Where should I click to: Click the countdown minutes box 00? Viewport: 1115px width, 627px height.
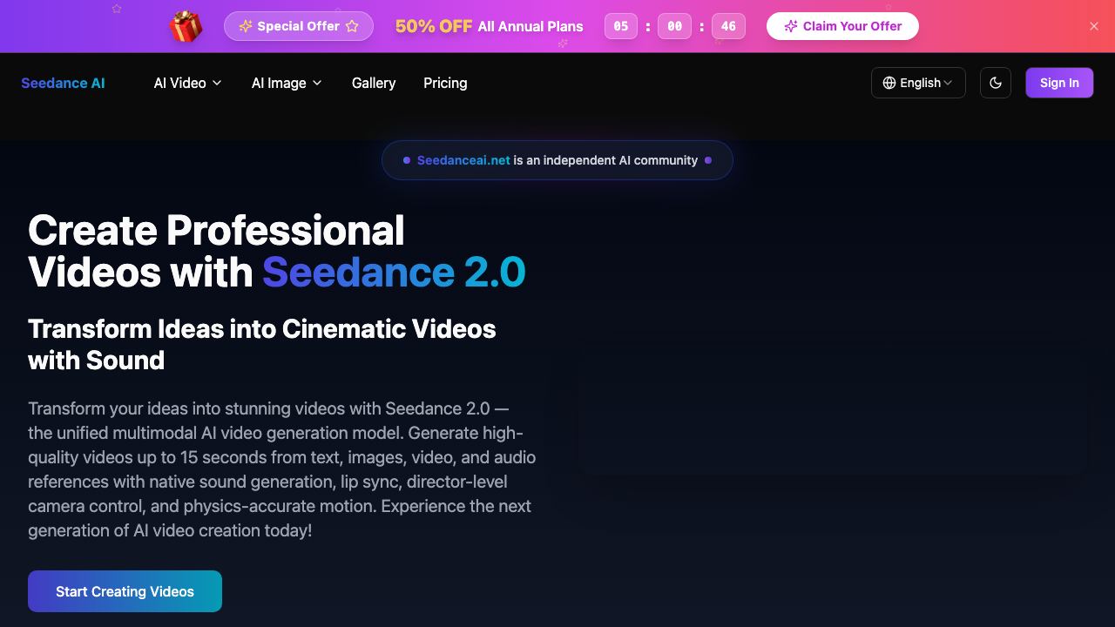tap(675, 26)
